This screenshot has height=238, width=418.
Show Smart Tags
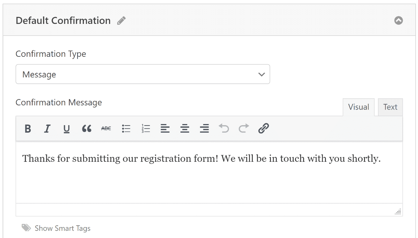point(62,228)
